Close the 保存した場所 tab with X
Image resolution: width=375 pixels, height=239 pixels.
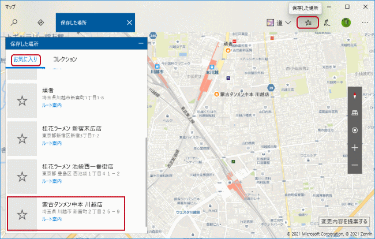[x=129, y=23]
